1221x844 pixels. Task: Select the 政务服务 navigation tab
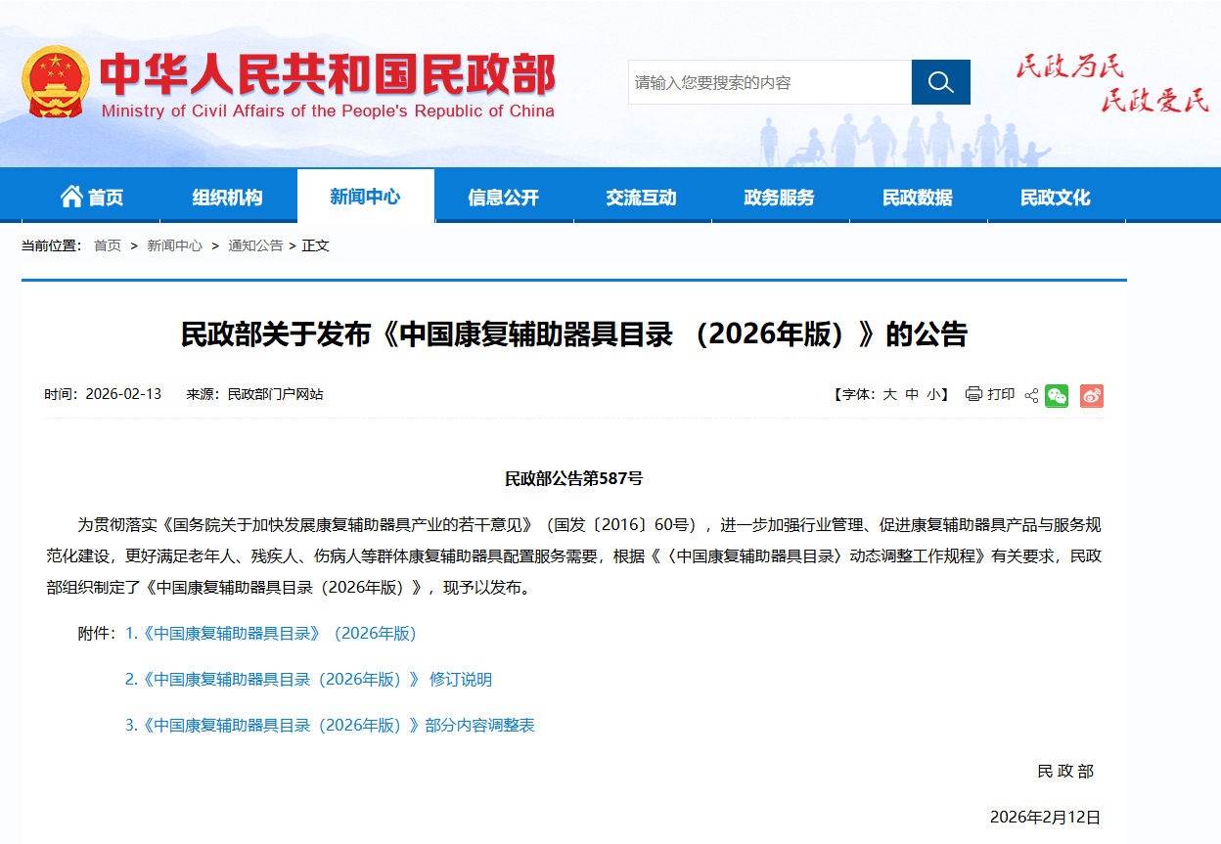(780, 196)
